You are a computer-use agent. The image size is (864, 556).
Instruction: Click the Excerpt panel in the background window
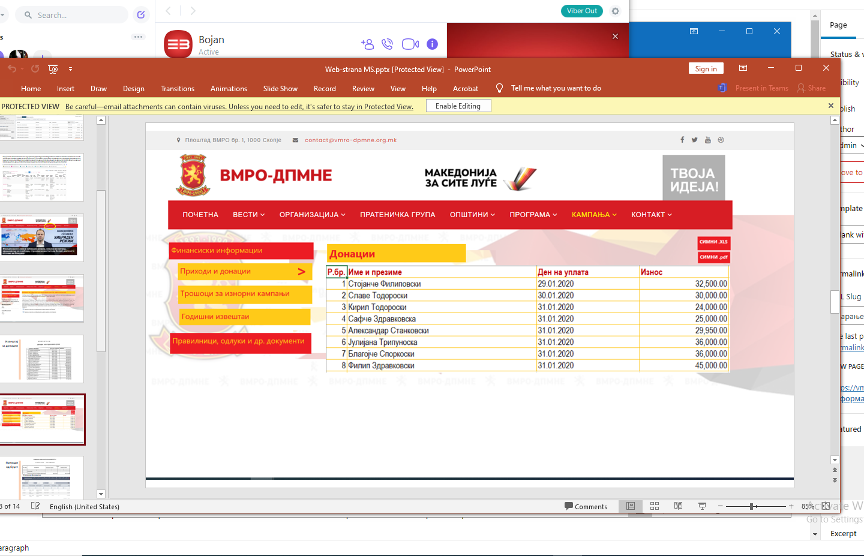[x=843, y=534]
